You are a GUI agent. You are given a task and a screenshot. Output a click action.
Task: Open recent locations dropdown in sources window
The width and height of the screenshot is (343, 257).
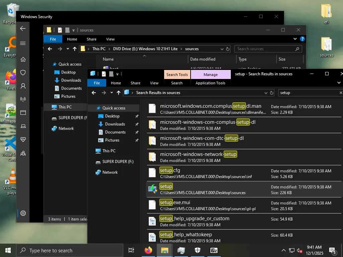[x=68, y=49]
